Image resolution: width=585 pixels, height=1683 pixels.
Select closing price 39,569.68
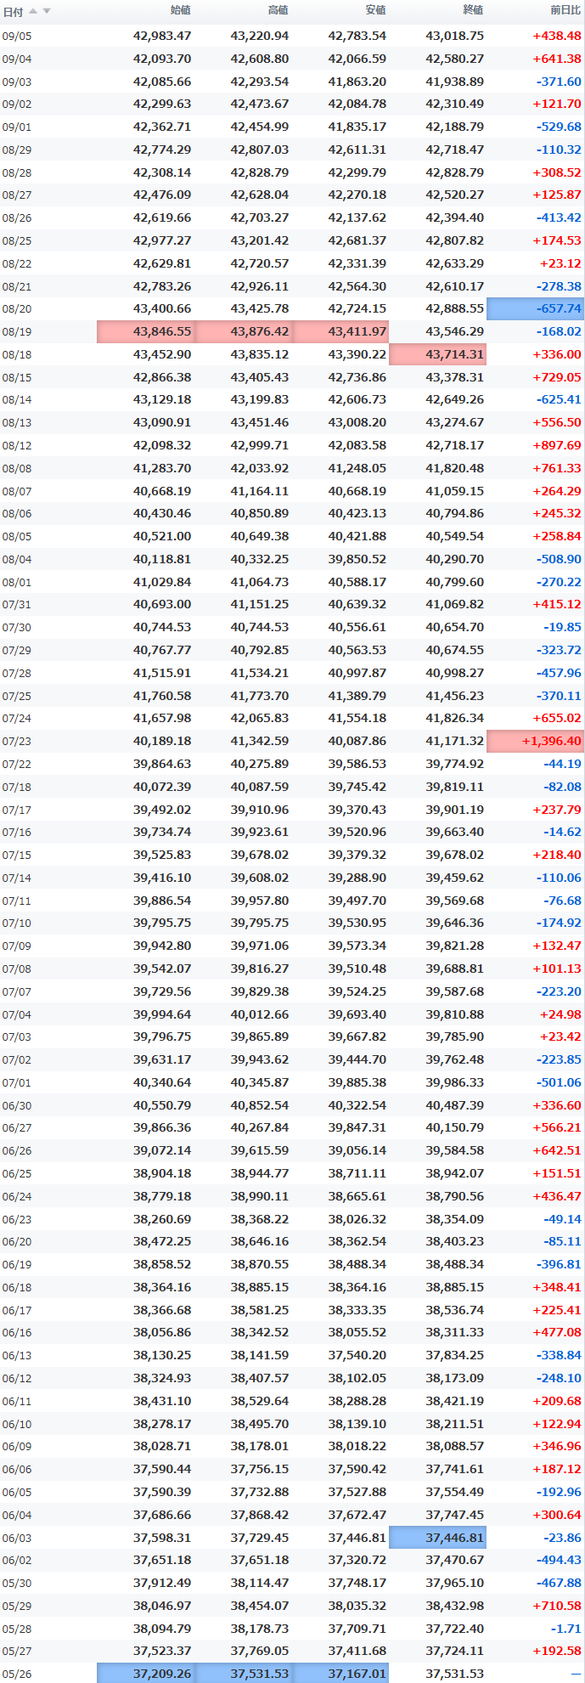[x=454, y=901]
